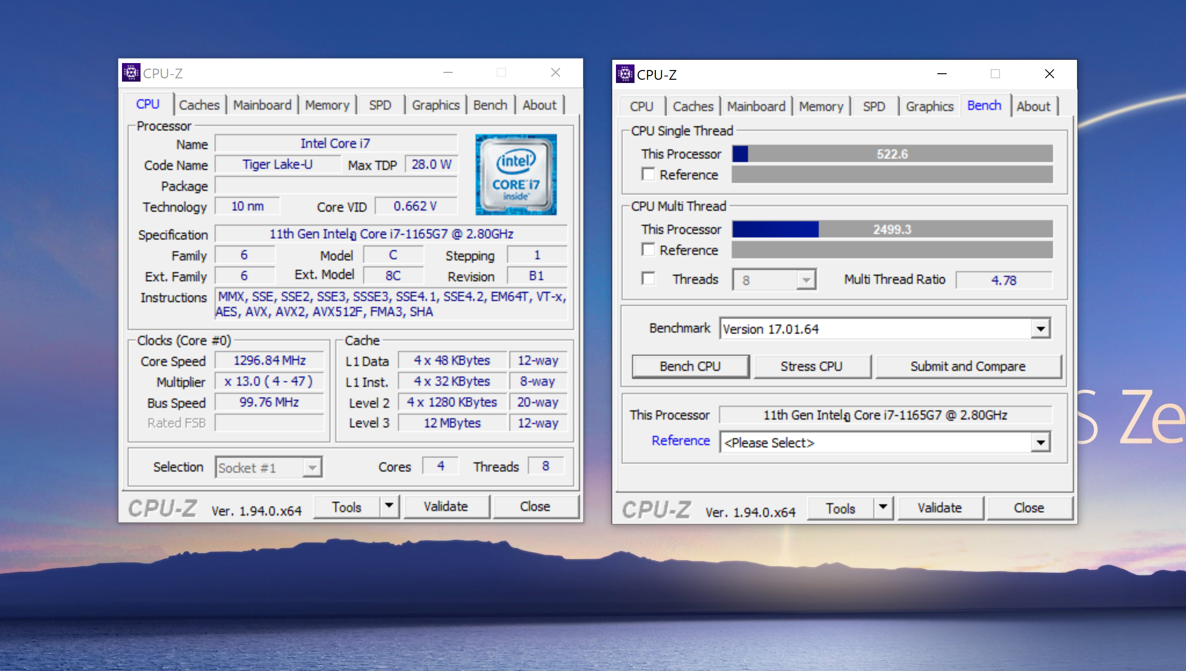Click the Specification field with i7-1165G7

[391, 234]
